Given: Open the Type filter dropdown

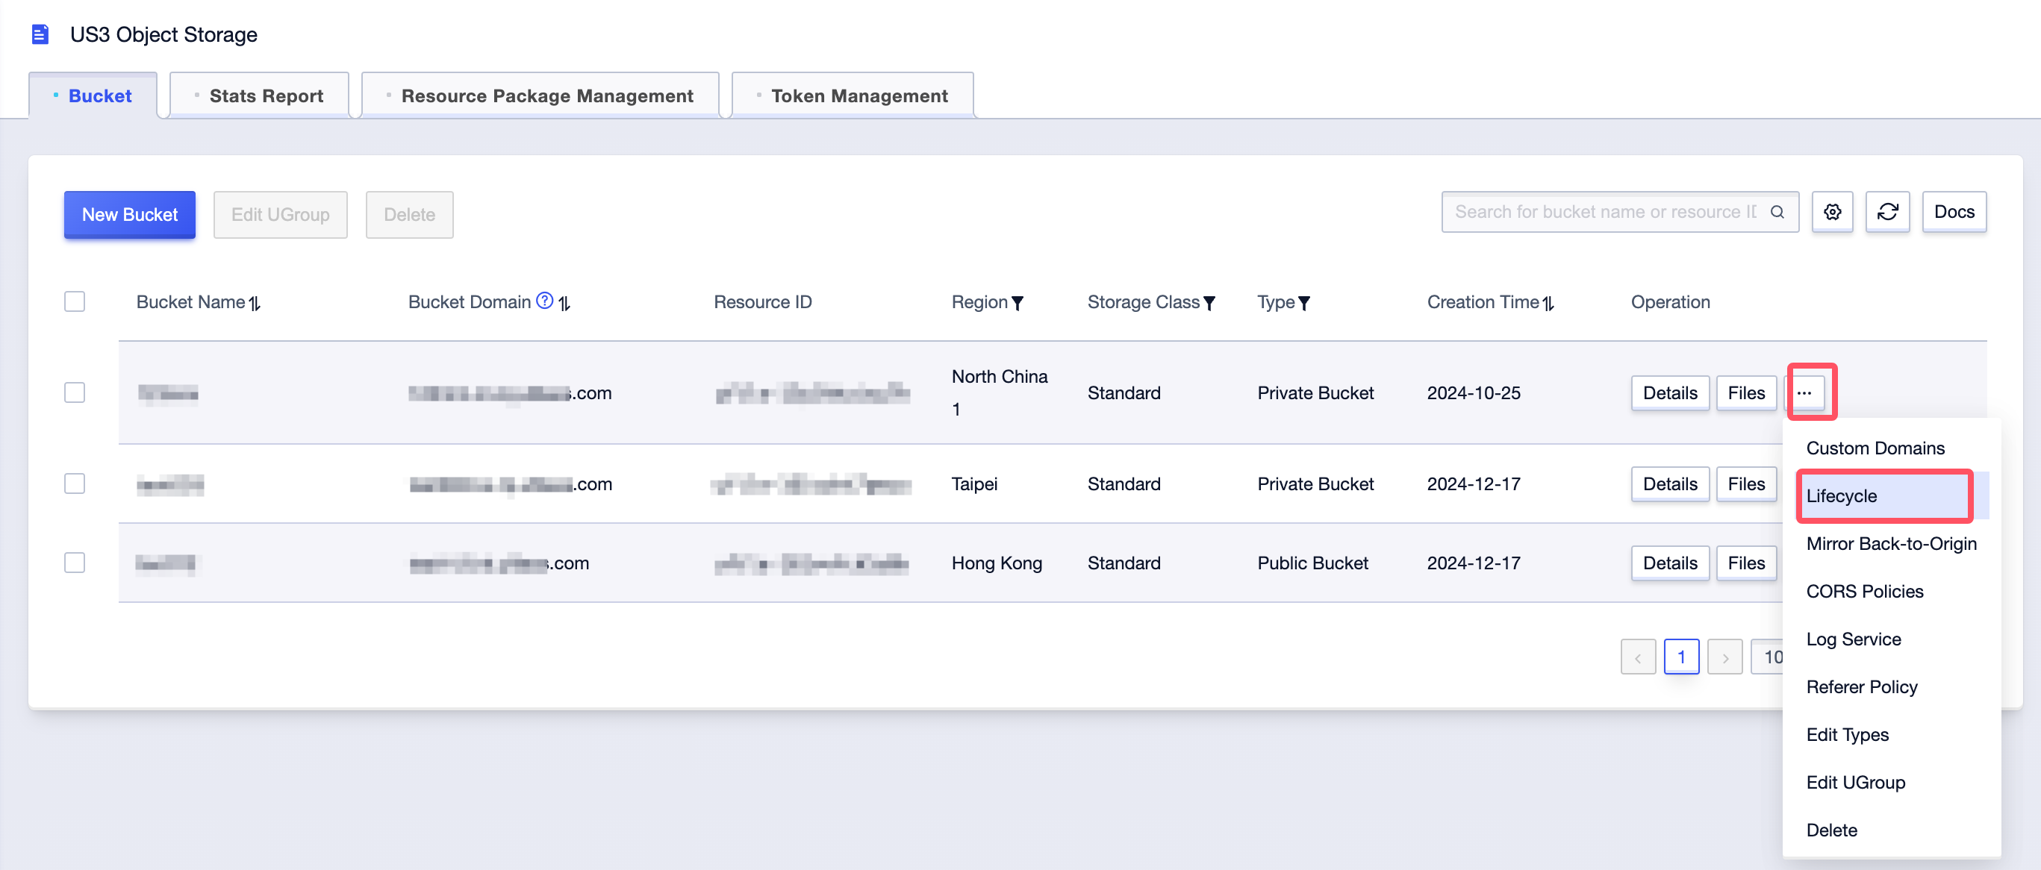Looking at the screenshot, I should 1304,302.
